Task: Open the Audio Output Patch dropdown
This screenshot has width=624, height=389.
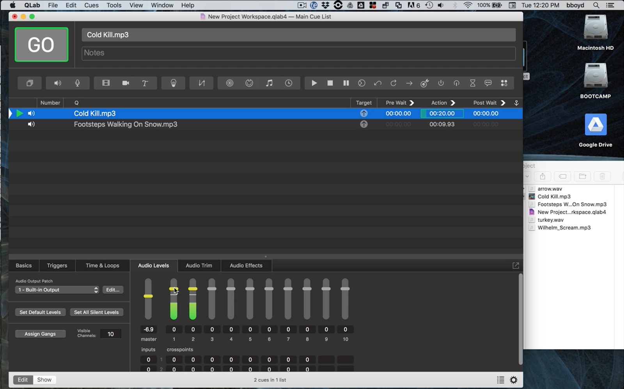Action: click(x=57, y=290)
